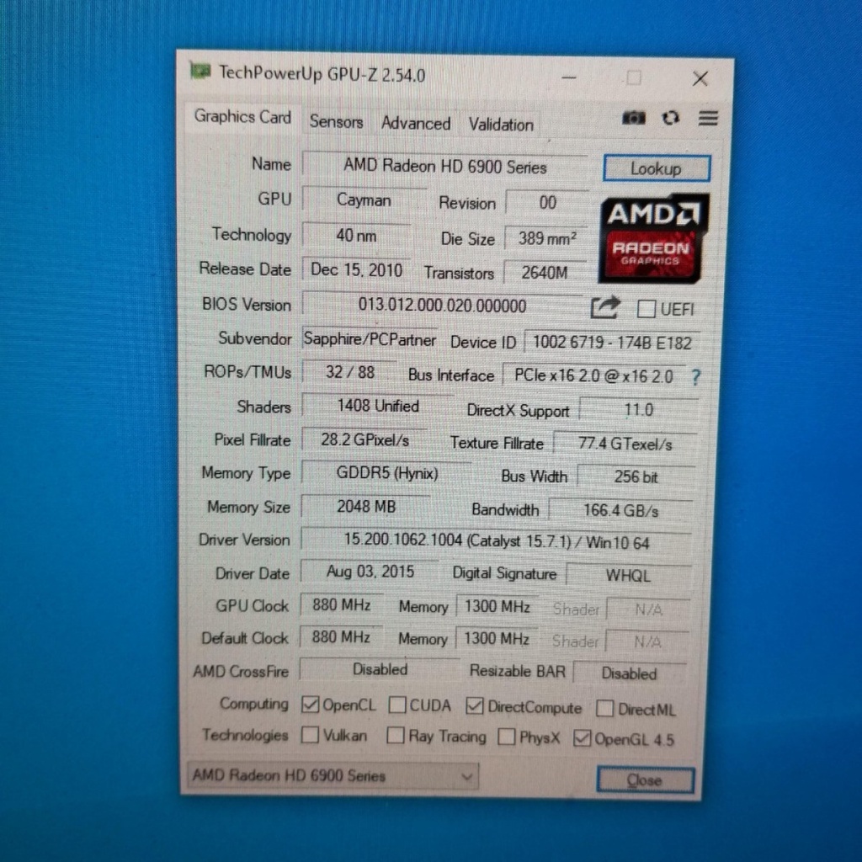Click the Close button
862x862 pixels.
[645, 780]
